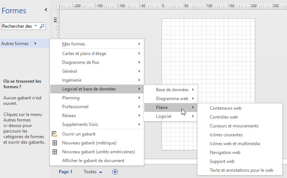Open the Ingénierie shapes category
Image resolution: width=287 pixels, height=178 pixels.
[x=97, y=80]
